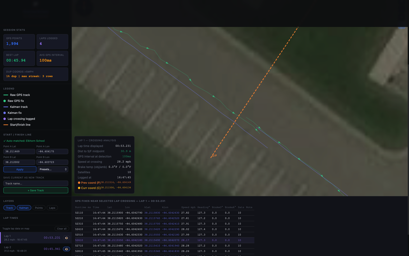Click the Runtime ms column header

click(83, 207)
